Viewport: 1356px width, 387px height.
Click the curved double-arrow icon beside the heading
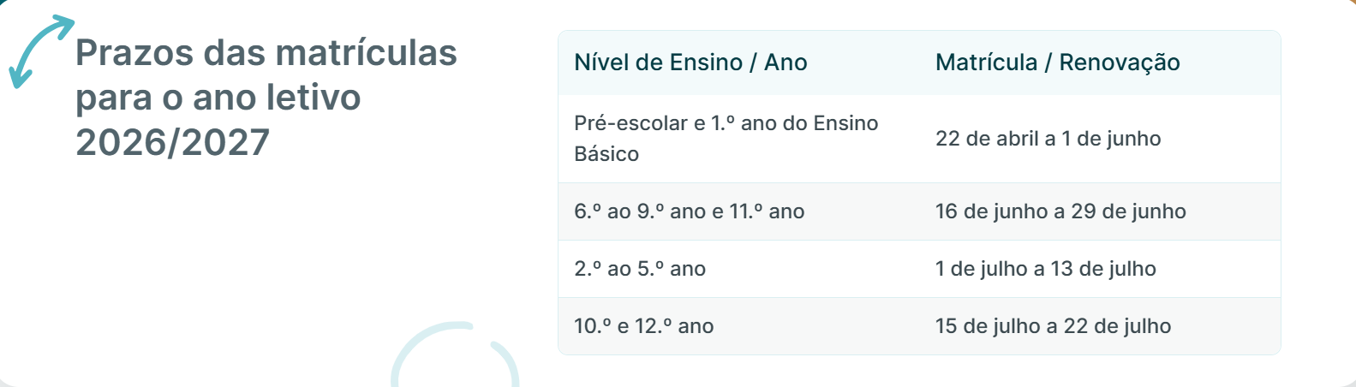40,51
